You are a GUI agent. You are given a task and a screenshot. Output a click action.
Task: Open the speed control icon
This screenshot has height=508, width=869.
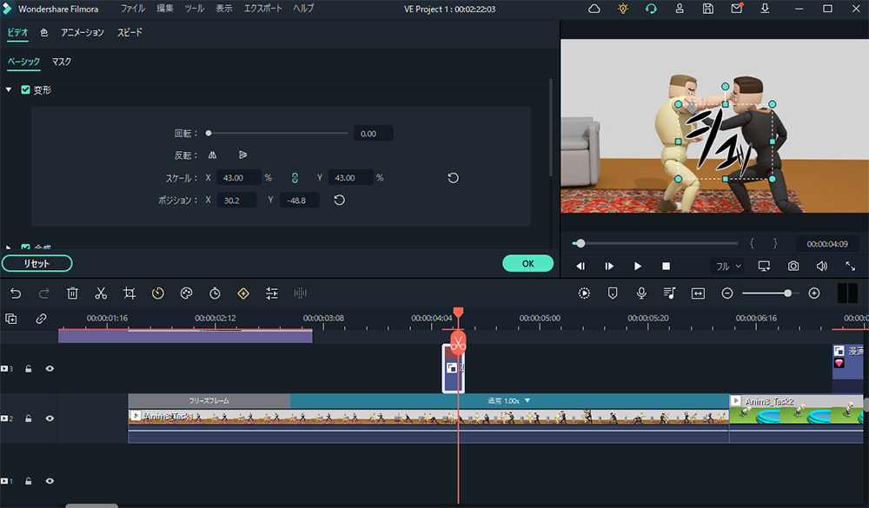(x=157, y=294)
